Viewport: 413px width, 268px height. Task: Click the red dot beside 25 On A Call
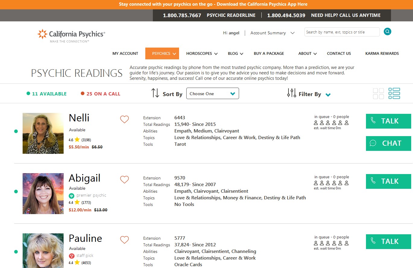[83, 93]
